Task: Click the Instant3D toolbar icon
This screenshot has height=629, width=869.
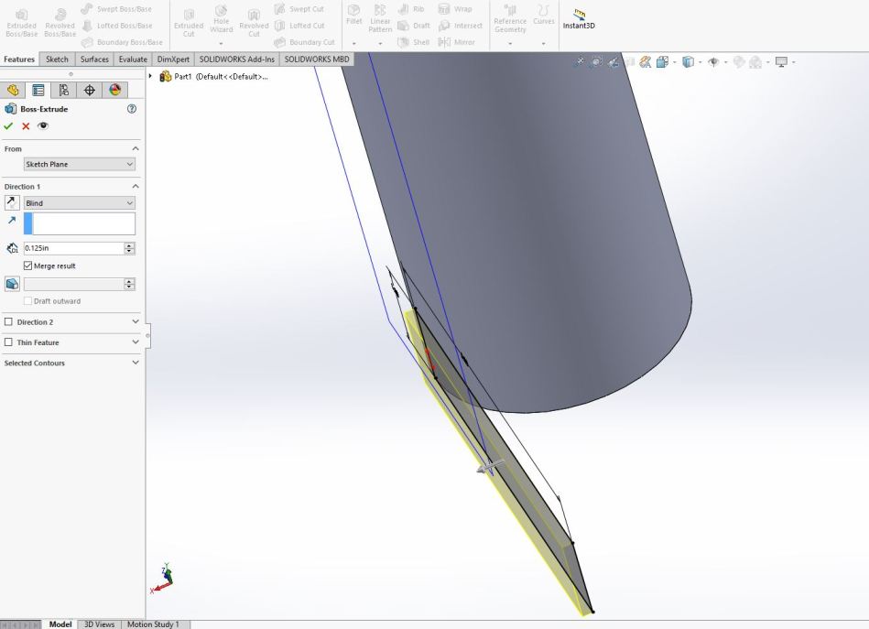Action: point(578,17)
